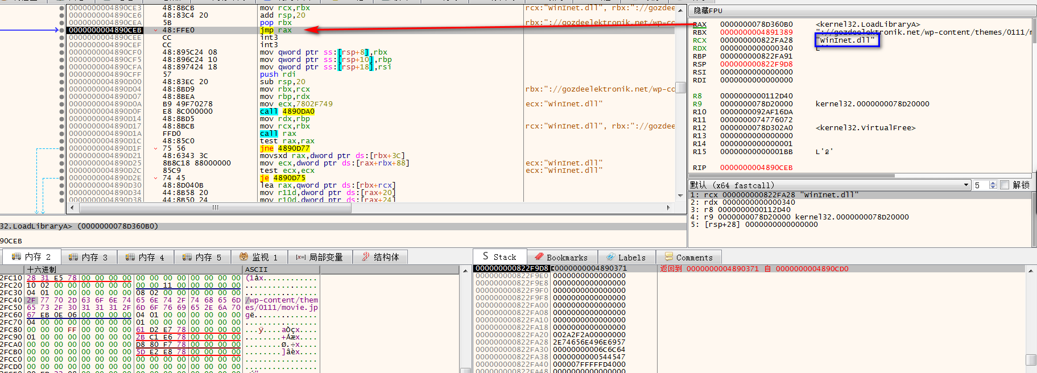Click the argument count spinner arrows
Image resolution: width=1037 pixels, height=373 pixels.
pyautogui.click(x=993, y=185)
